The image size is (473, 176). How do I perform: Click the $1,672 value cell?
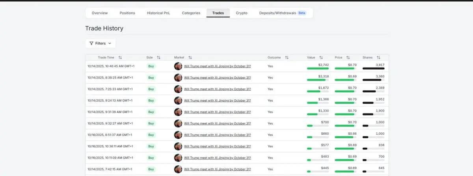323,88
